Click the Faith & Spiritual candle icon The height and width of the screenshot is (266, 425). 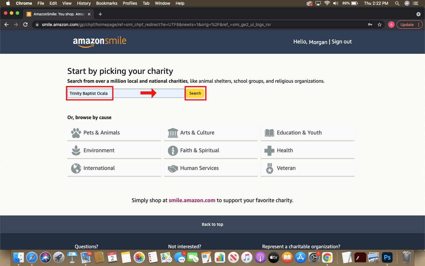pyautogui.click(x=173, y=150)
